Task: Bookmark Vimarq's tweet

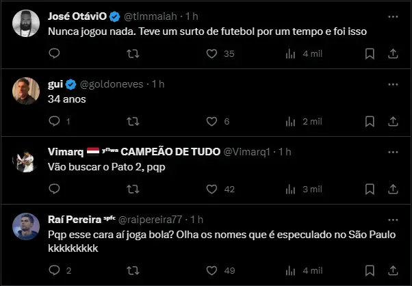Action: pyautogui.click(x=370, y=189)
